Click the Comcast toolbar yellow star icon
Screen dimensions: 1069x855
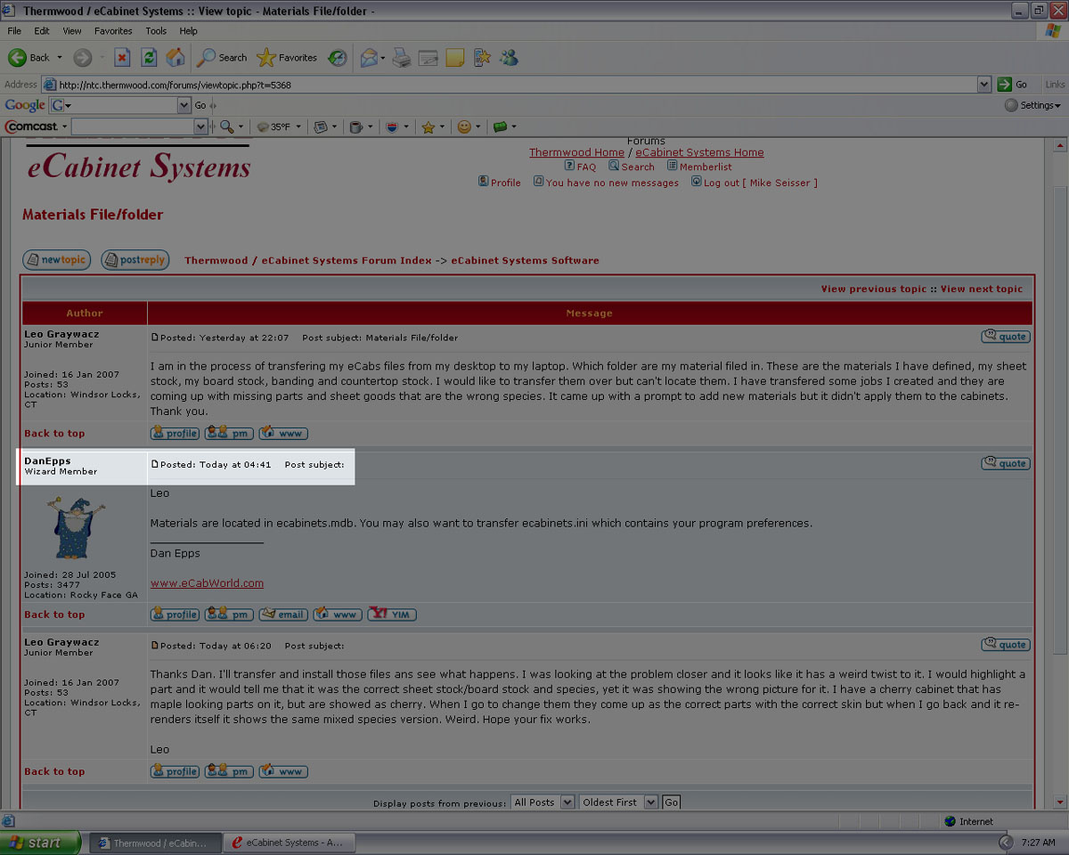[x=428, y=126]
